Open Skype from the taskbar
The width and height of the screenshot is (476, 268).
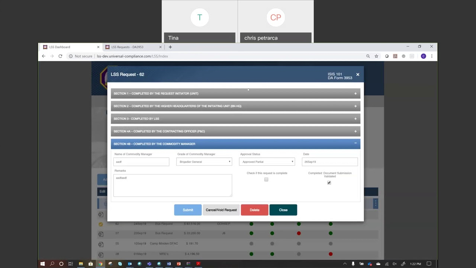click(x=120, y=264)
